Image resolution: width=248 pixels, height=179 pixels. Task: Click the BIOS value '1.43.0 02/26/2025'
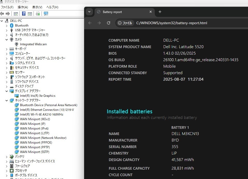[x=179, y=53]
